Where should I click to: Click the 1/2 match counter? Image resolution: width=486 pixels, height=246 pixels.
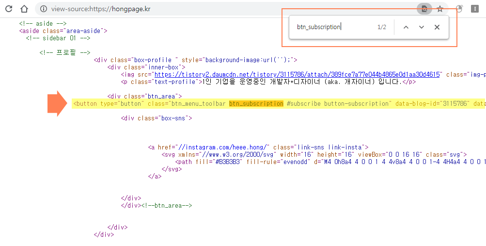click(x=381, y=27)
